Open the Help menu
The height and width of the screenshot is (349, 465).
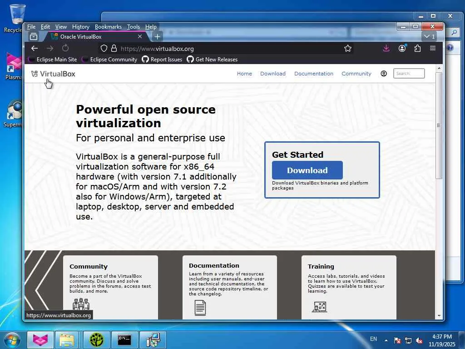[x=151, y=27]
